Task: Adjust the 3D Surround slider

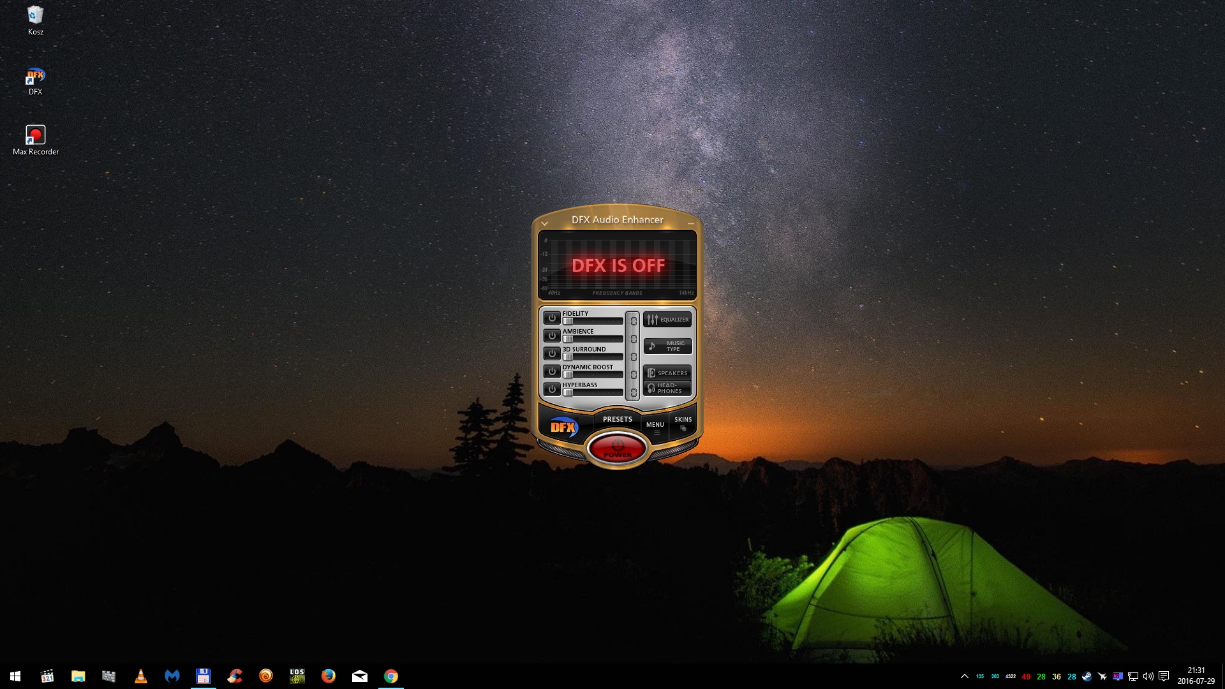Action: click(x=593, y=357)
